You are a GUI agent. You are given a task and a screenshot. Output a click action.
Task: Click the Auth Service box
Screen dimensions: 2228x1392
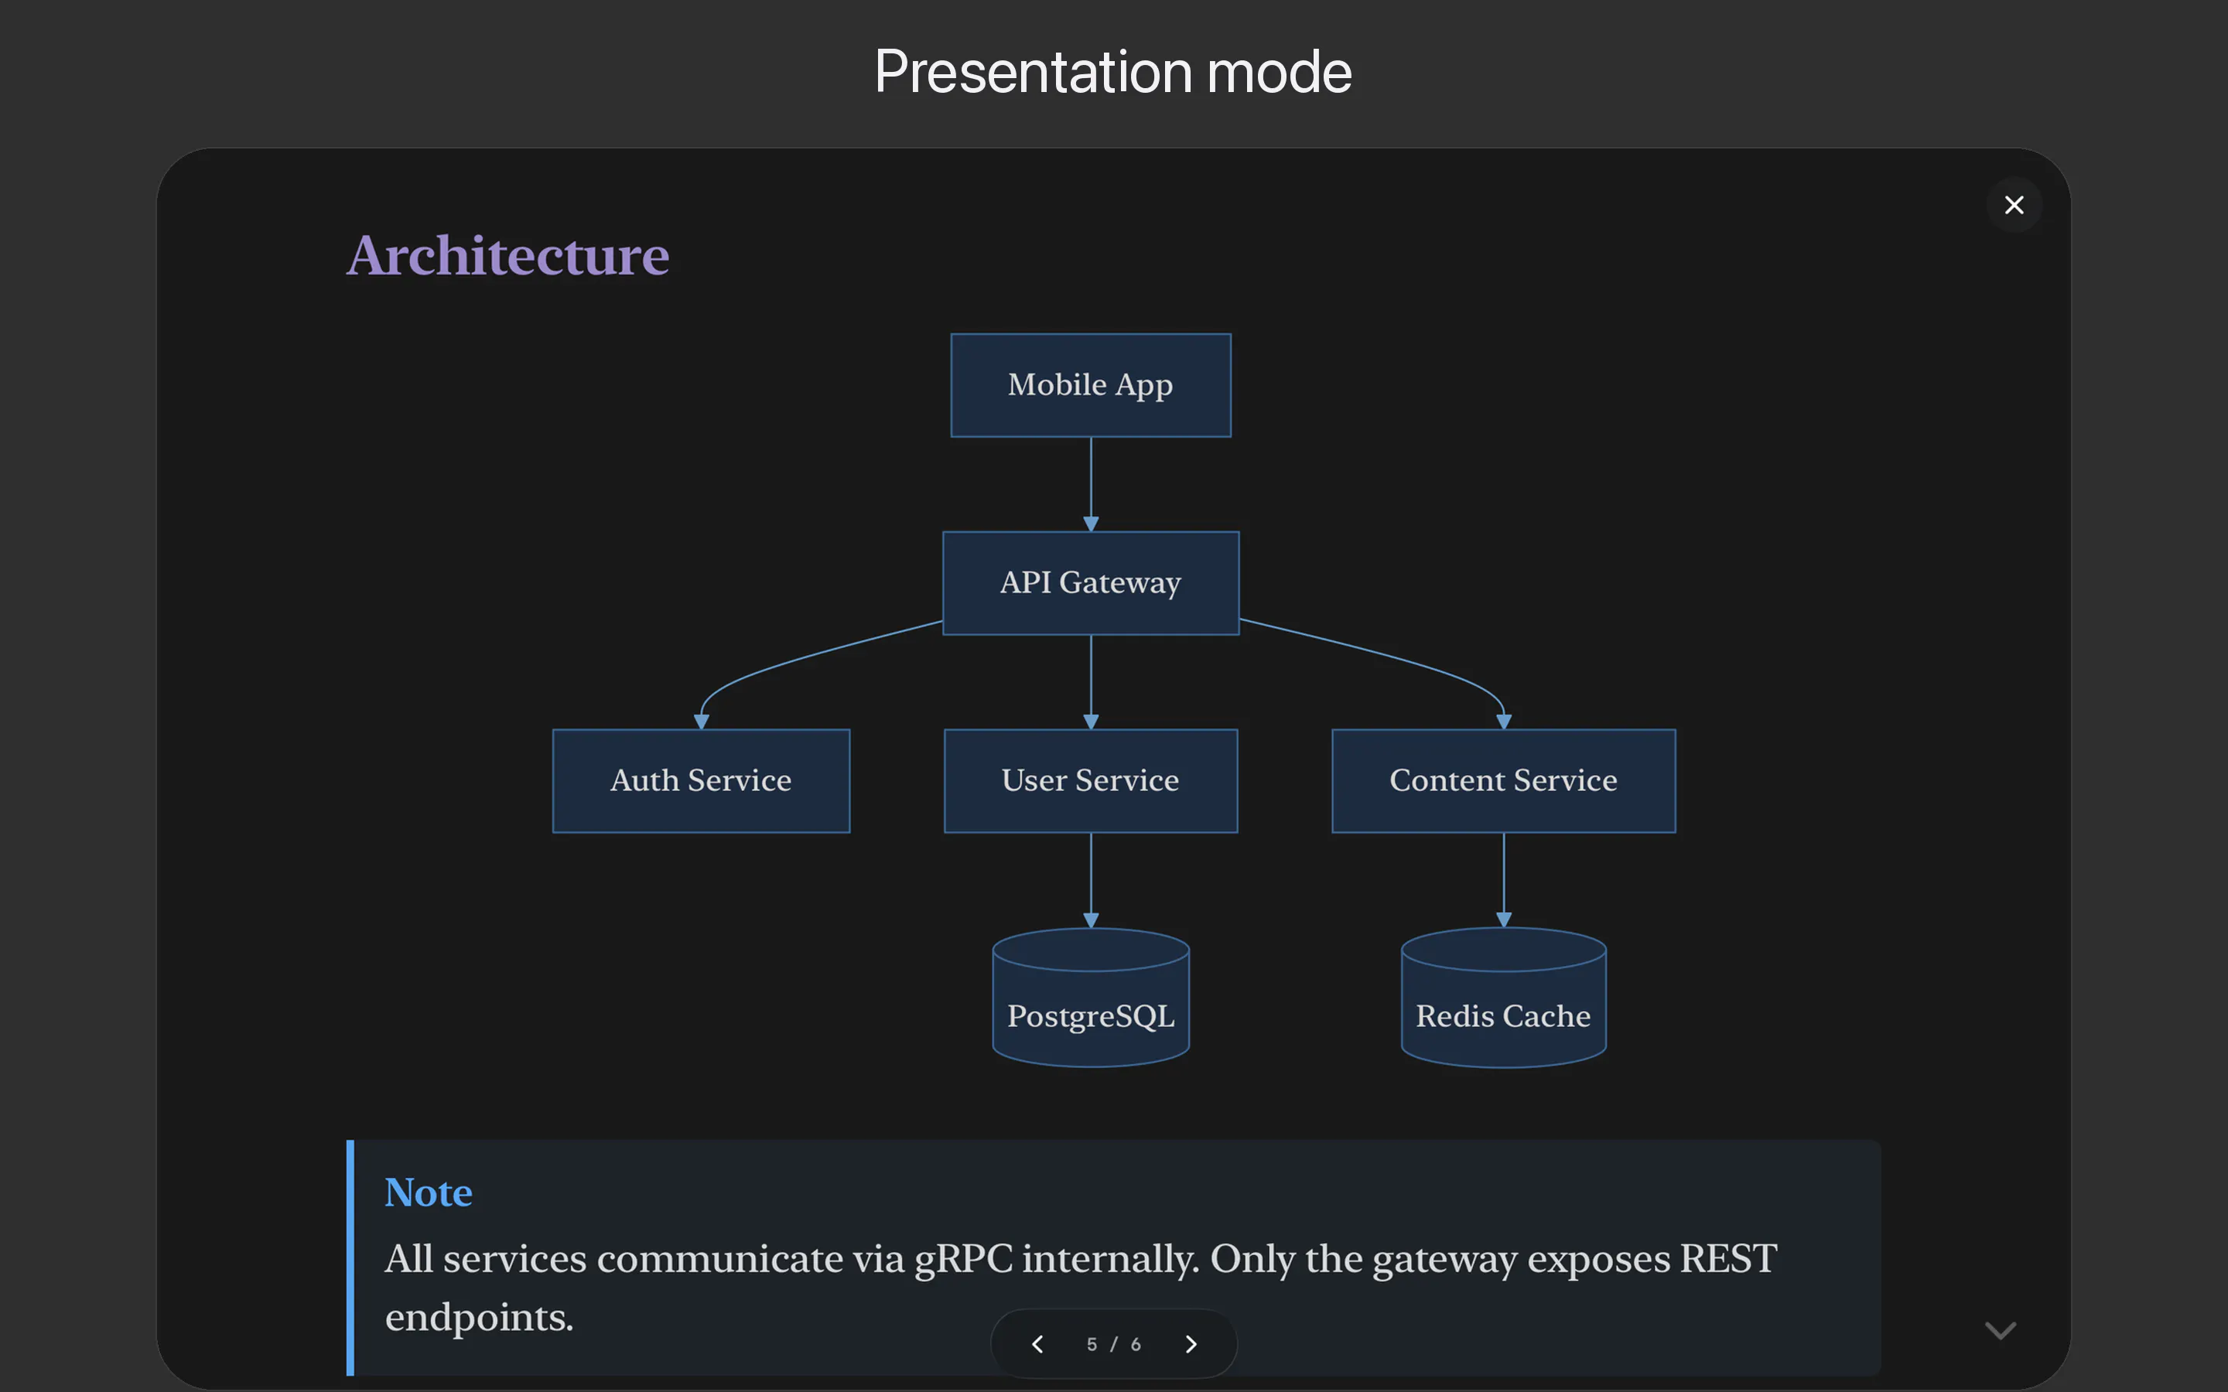[x=701, y=781]
